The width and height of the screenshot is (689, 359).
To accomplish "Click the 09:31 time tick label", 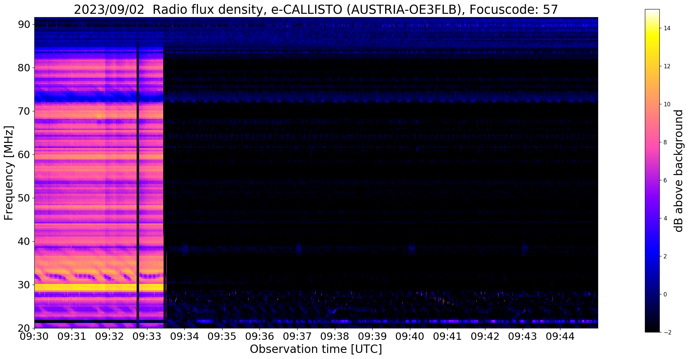I will [72, 336].
